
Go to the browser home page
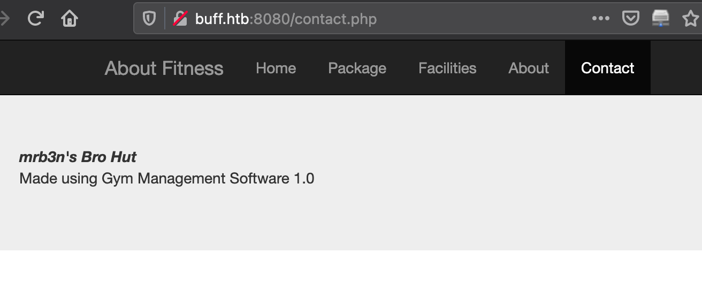point(70,19)
